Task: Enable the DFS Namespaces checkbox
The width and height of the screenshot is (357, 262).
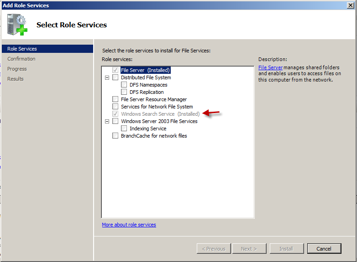Action: tap(124, 85)
